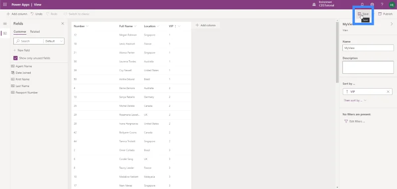Image resolution: width=397 pixels, height=189 pixels.
Task: Click the Madaline Neblett cell
Action: tap(129, 177)
